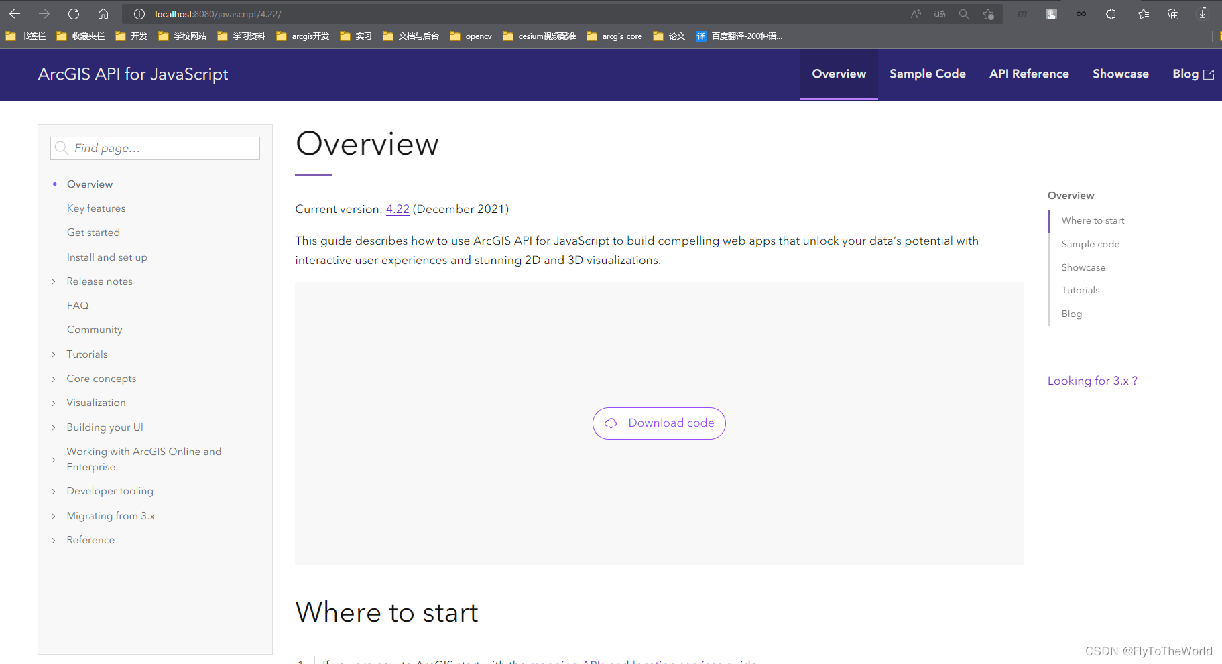This screenshot has height=664, width=1222.
Task: Switch to the Overview top tab
Action: click(839, 74)
